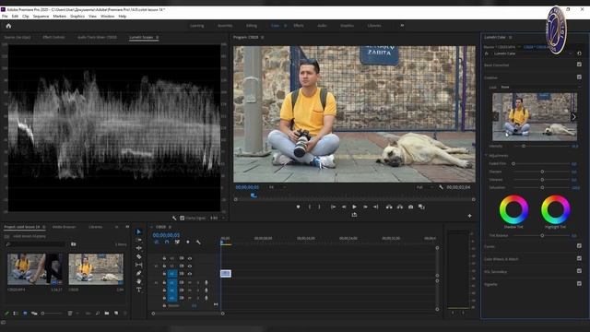Toggle V2 track output eye

tap(190, 267)
